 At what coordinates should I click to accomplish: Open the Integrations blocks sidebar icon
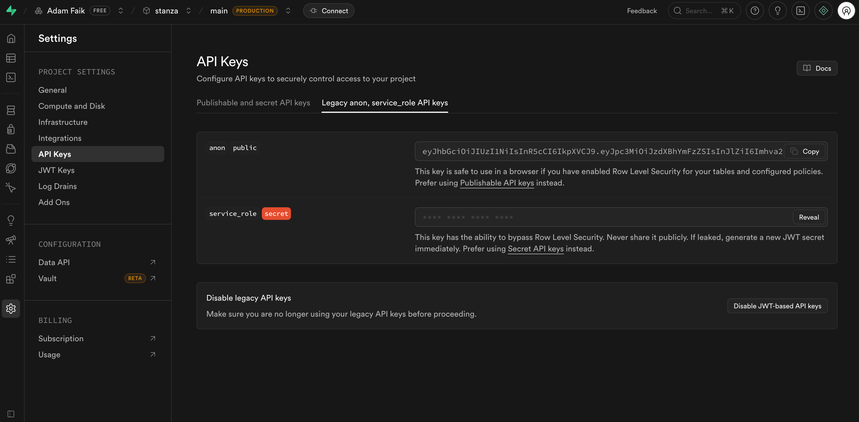pos(11,279)
